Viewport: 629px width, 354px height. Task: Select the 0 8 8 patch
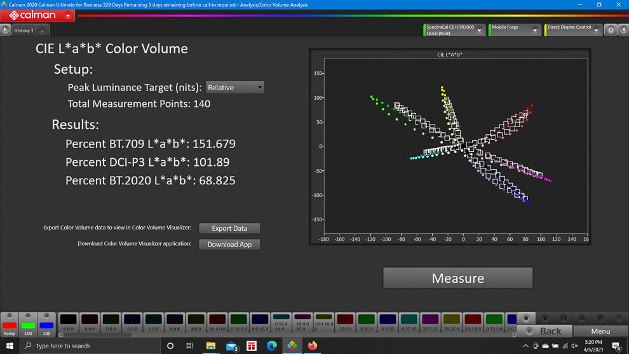click(x=153, y=322)
